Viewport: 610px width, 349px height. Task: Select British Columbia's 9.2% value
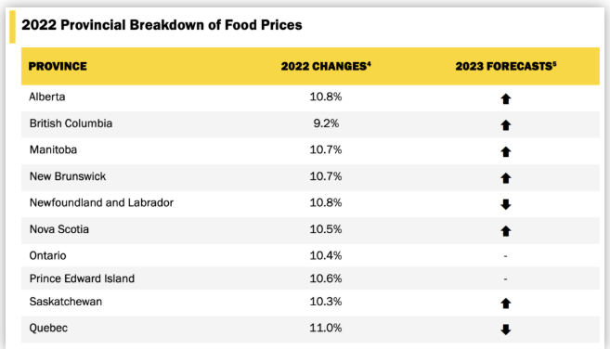(326, 123)
